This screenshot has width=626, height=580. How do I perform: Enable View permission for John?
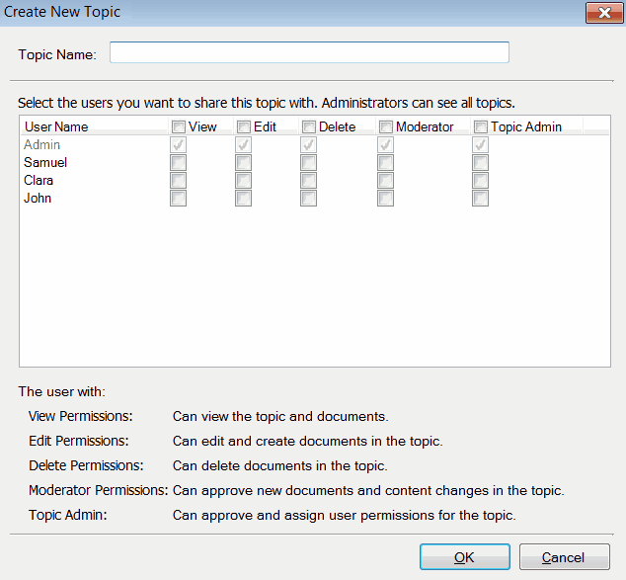(178, 199)
